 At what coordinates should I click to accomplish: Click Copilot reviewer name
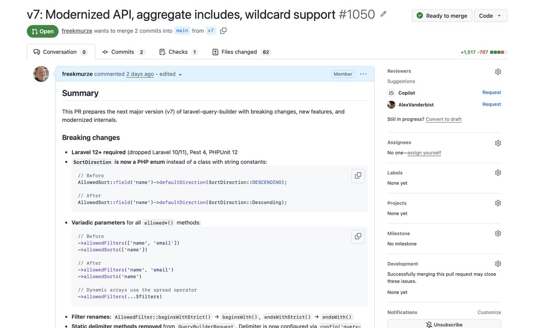(407, 93)
